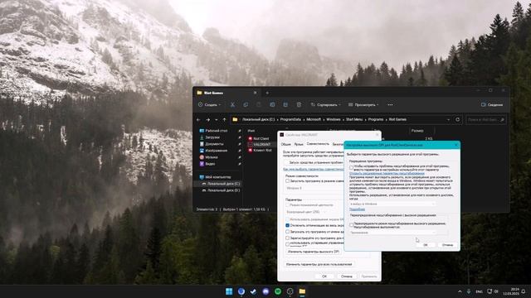
Task: Click the Rename icon in Explorer toolbar
Action: coord(272,105)
